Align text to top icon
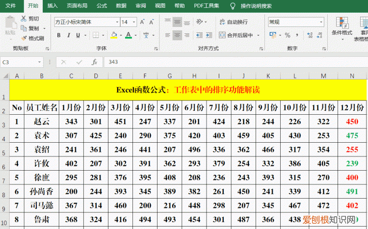The image size is (368, 229). 168,22
